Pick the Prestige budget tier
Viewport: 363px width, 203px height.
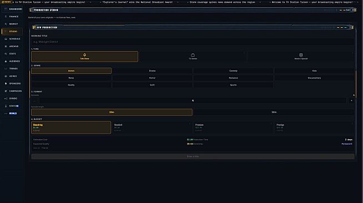point(314,128)
